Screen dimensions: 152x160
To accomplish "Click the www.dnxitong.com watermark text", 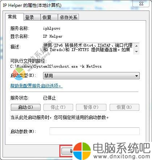I will point(122,156).
